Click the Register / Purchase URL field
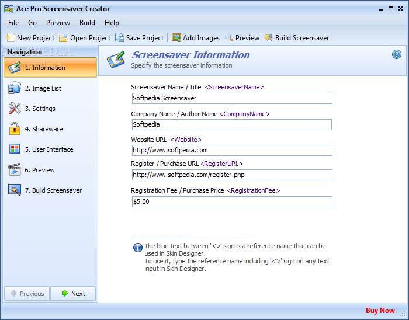The width and height of the screenshot is (409, 320). pos(232,175)
